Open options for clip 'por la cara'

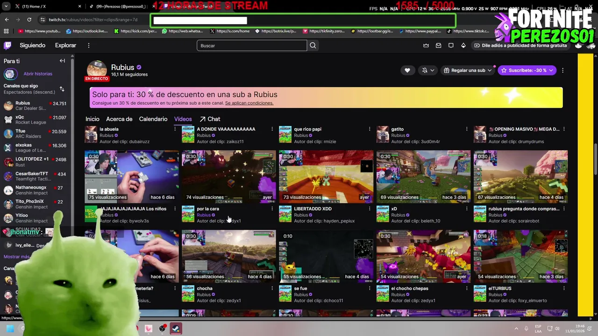pyautogui.click(x=272, y=209)
